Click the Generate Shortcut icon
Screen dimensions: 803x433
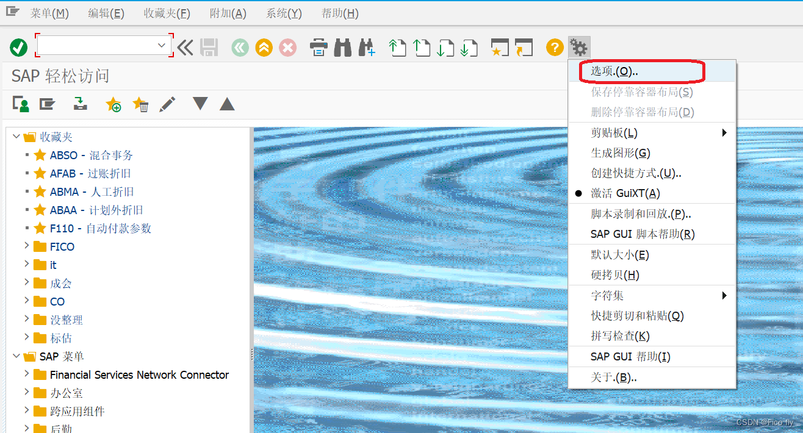pyautogui.click(x=524, y=47)
